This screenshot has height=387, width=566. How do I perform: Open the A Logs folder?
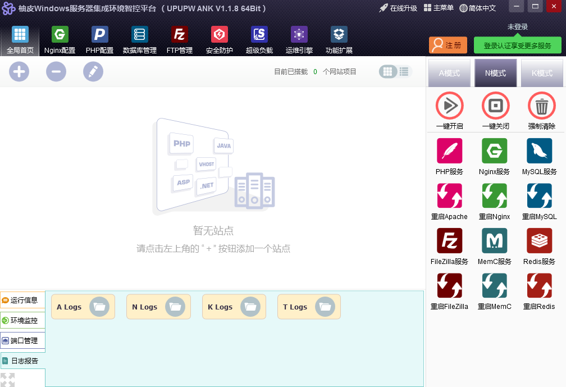(x=83, y=307)
